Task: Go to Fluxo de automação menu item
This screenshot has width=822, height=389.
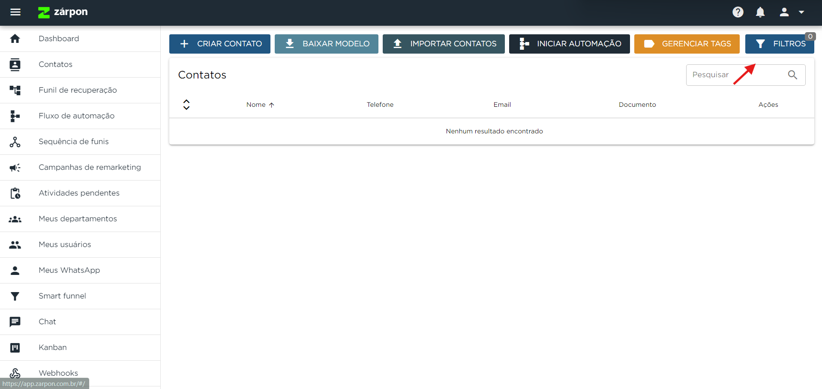Action: coord(76,116)
